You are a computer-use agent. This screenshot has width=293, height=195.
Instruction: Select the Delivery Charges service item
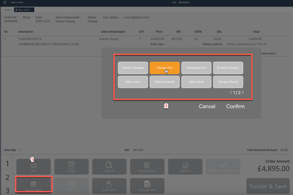[x=133, y=68]
